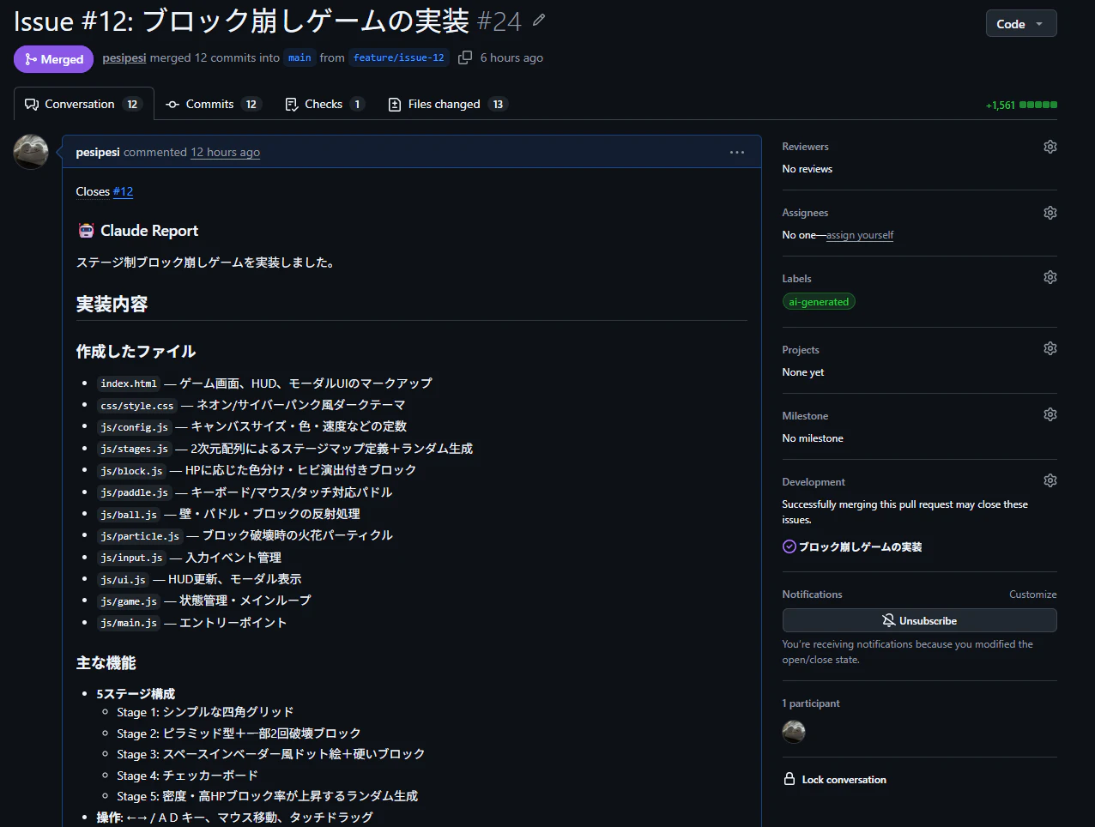Open the Development gear settings

(x=1050, y=480)
